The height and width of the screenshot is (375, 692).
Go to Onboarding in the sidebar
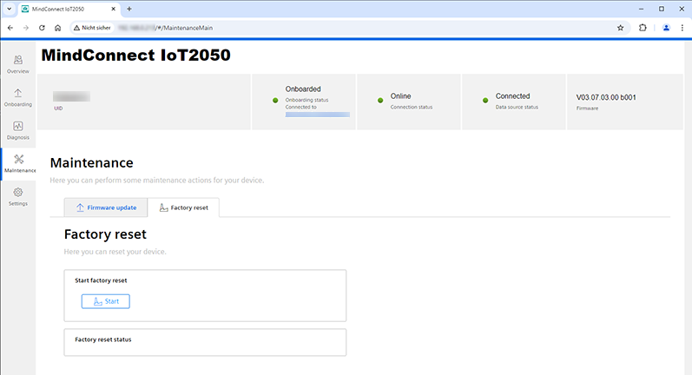point(18,97)
